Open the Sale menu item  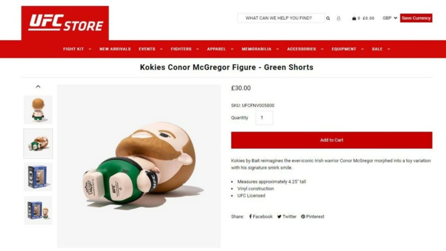click(381, 49)
